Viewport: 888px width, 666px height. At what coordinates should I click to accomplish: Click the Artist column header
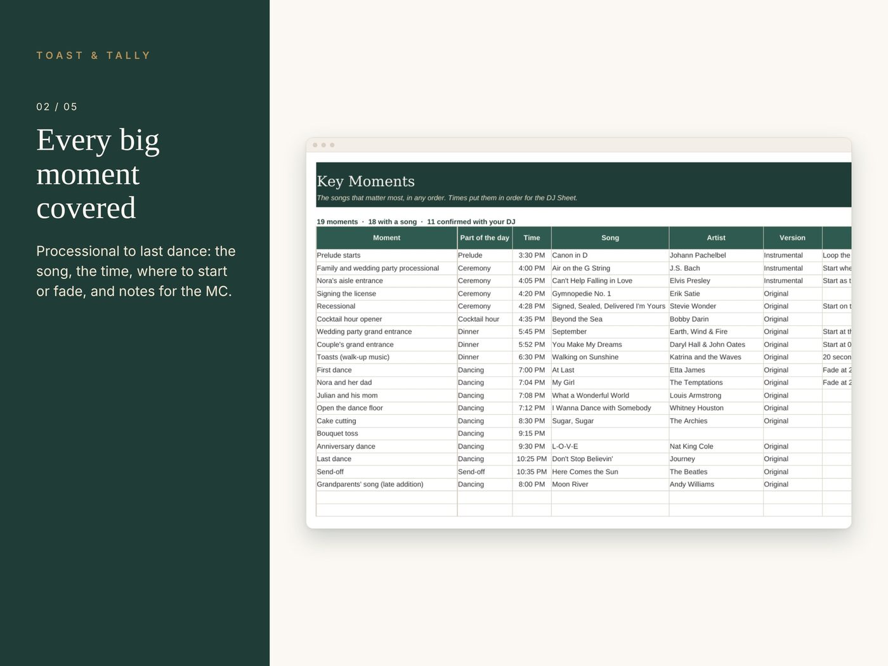point(716,238)
